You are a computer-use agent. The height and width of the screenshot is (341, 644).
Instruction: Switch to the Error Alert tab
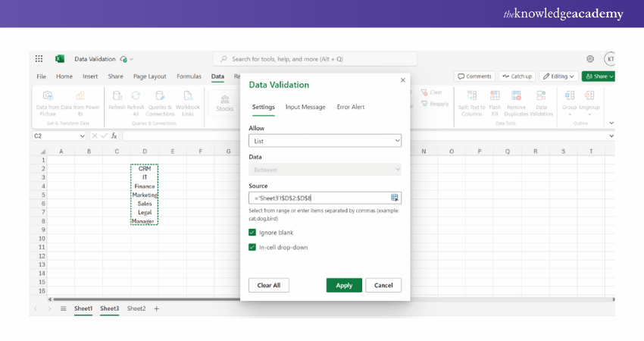pos(351,107)
